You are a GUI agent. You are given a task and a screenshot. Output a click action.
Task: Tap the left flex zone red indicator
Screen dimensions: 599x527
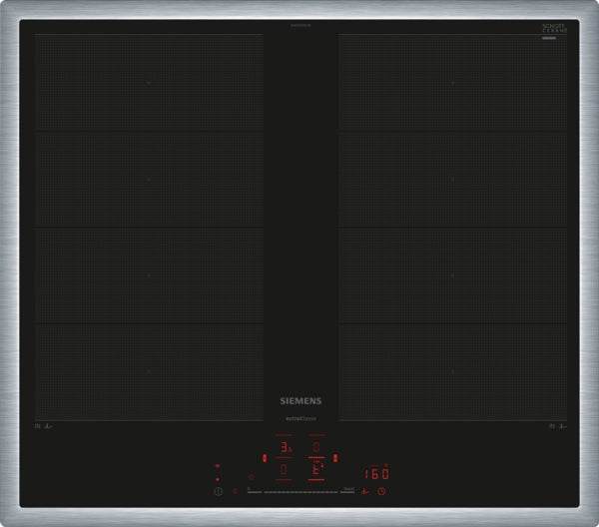pyautogui.click(x=264, y=458)
